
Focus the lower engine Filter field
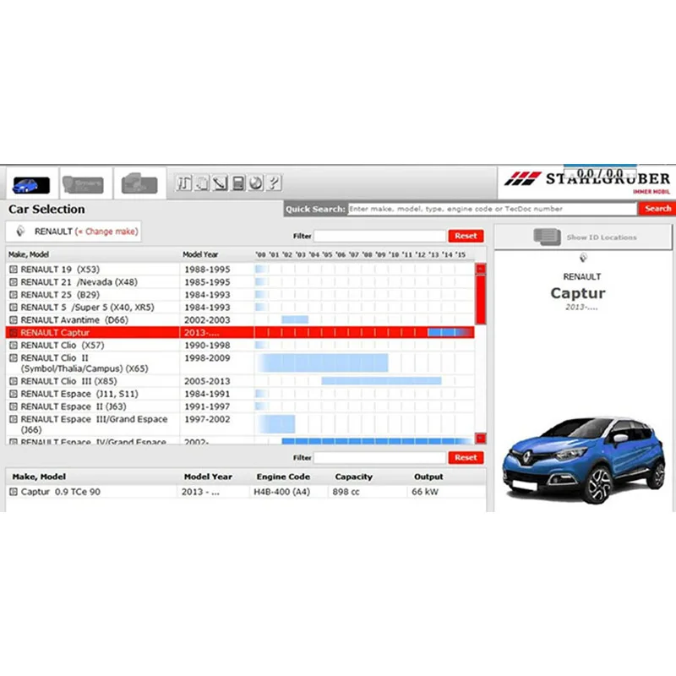(379, 458)
